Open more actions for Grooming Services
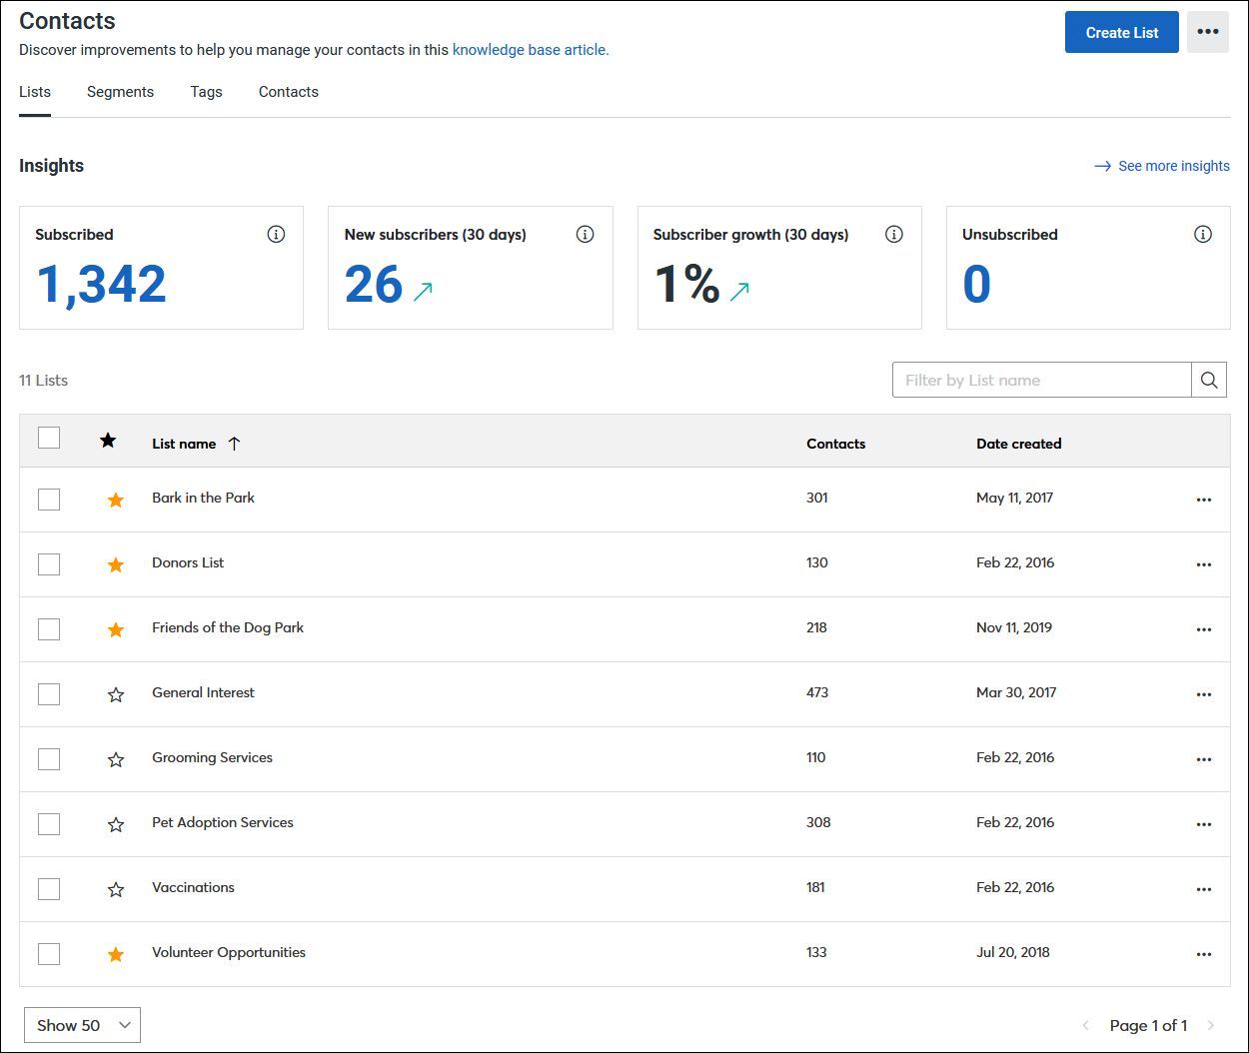Image resolution: width=1249 pixels, height=1053 pixels. coord(1204,759)
